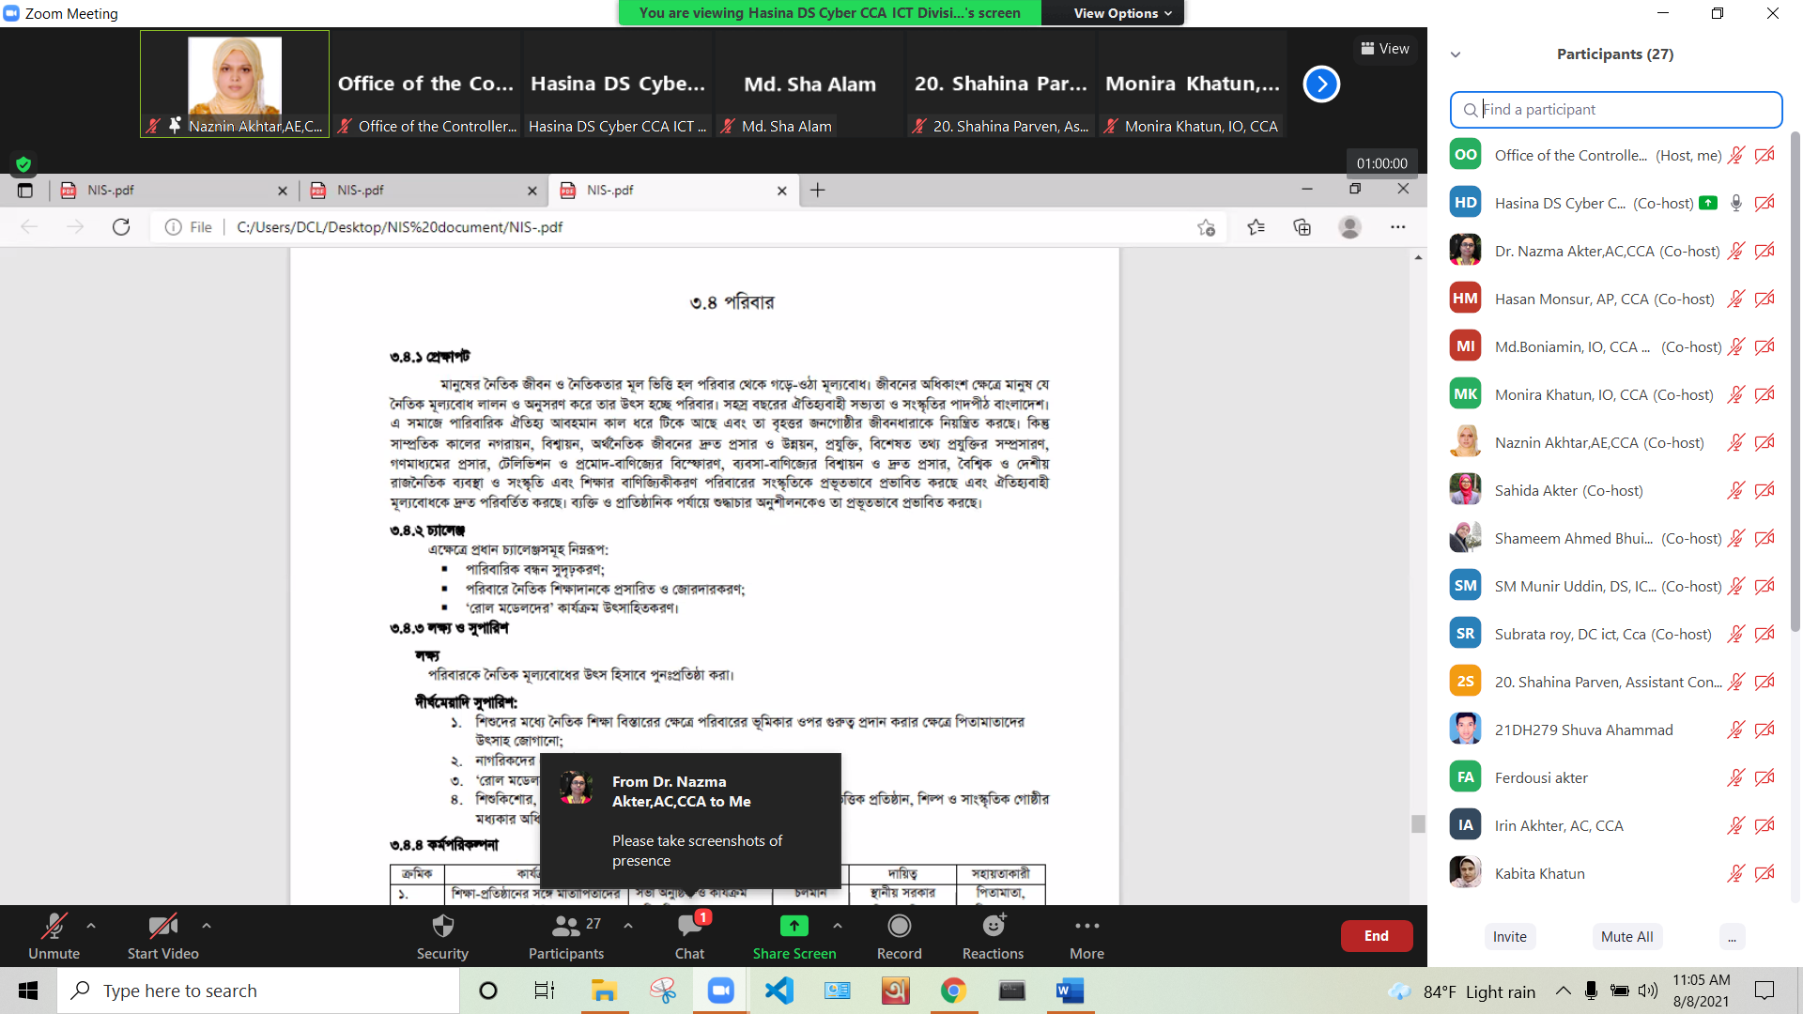The image size is (1803, 1014).
Task: Open the Chat with unread message
Action: pos(690,936)
